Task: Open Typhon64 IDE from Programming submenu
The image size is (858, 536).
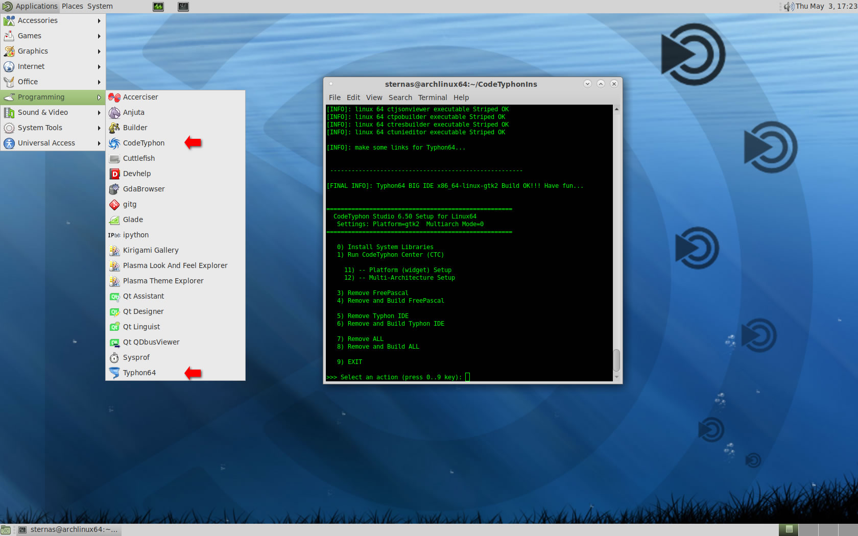Action: pos(175,373)
